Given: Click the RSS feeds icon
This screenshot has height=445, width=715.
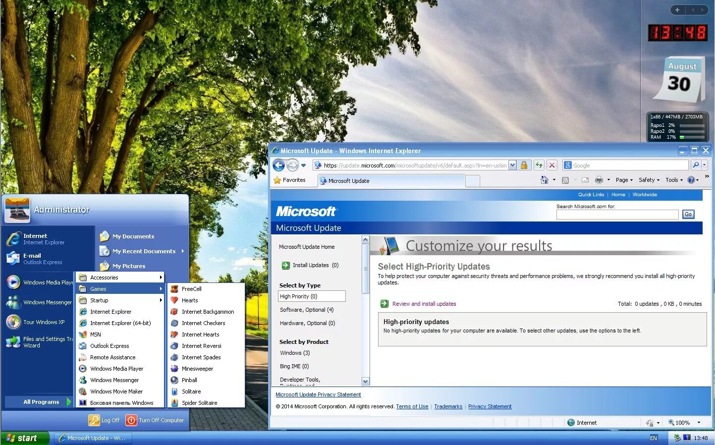Looking at the screenshot, I should click(565, 180).
